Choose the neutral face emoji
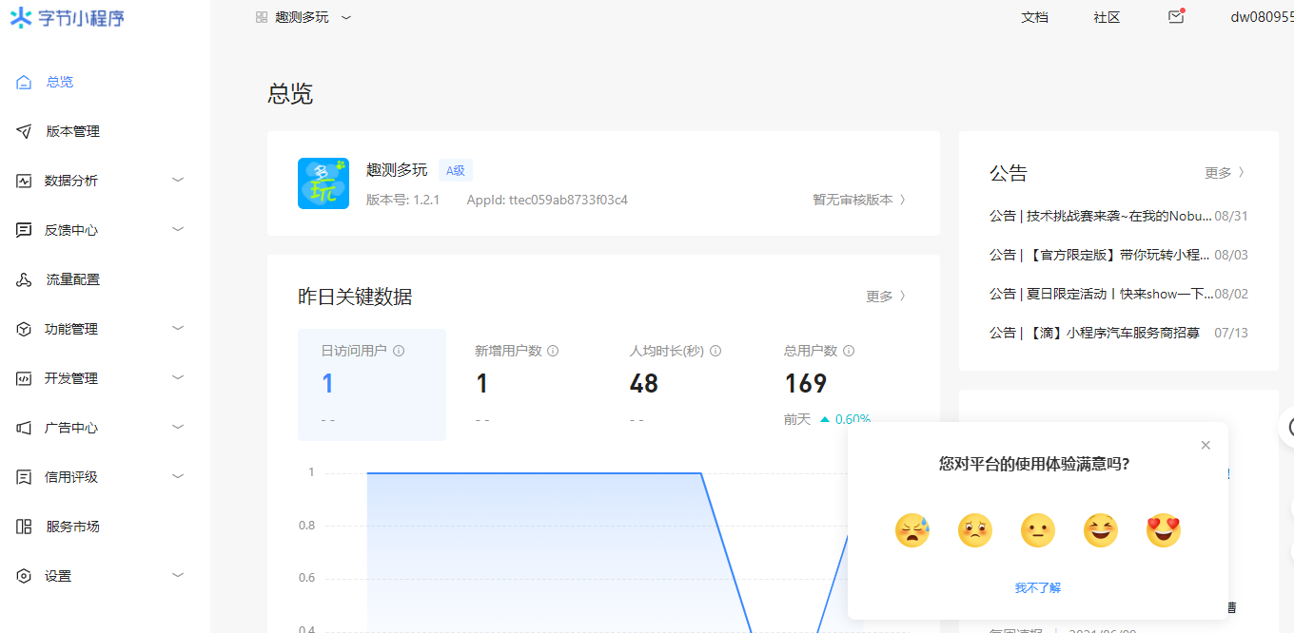Image resolution: width=1294 pixels, height=633 pixels. pyautogui.click(x=1038, y=529)
